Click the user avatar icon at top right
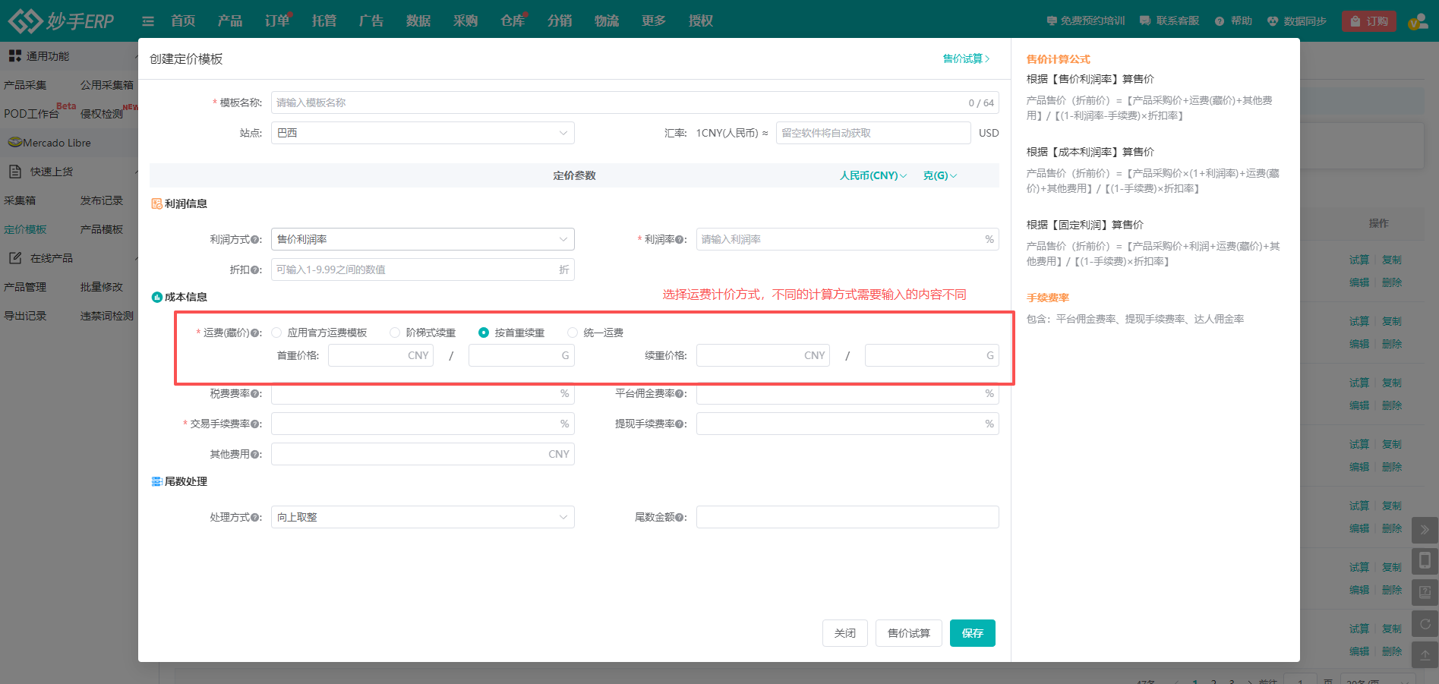Image resolution: width=1439 pixels, height=684 pixels. pos(1417,21)
